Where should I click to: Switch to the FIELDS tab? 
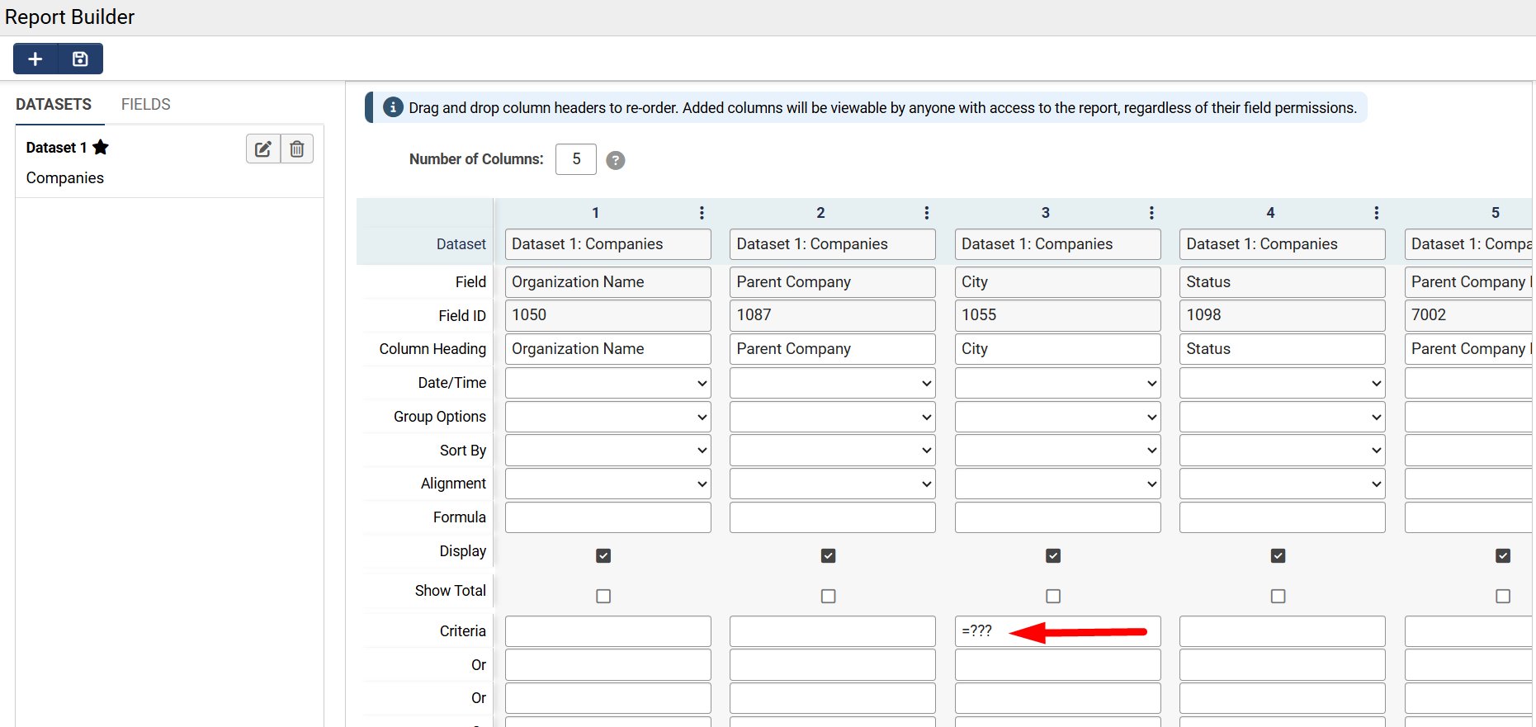(146, 104)
